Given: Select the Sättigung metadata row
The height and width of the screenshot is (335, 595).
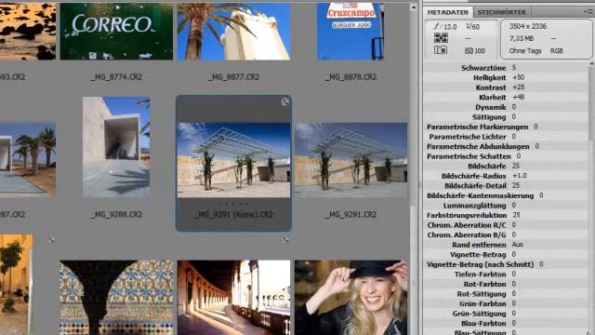Looking at the screenshot, I should pyautogui.click(x=506, y=117).
